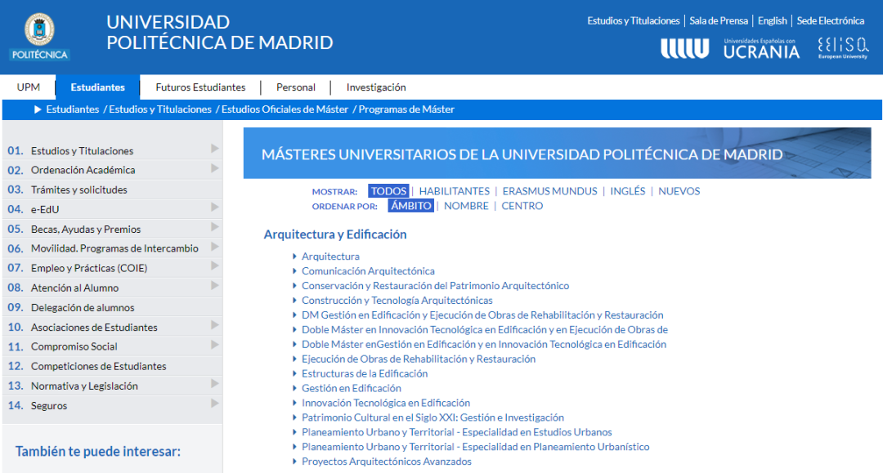This screenshot has width=883, height=473.
Task: Open the EELISA European University logo
Action: click(843, 48)
